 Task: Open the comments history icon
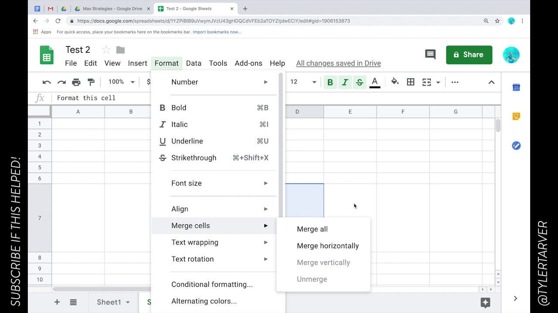coord(430,54)
